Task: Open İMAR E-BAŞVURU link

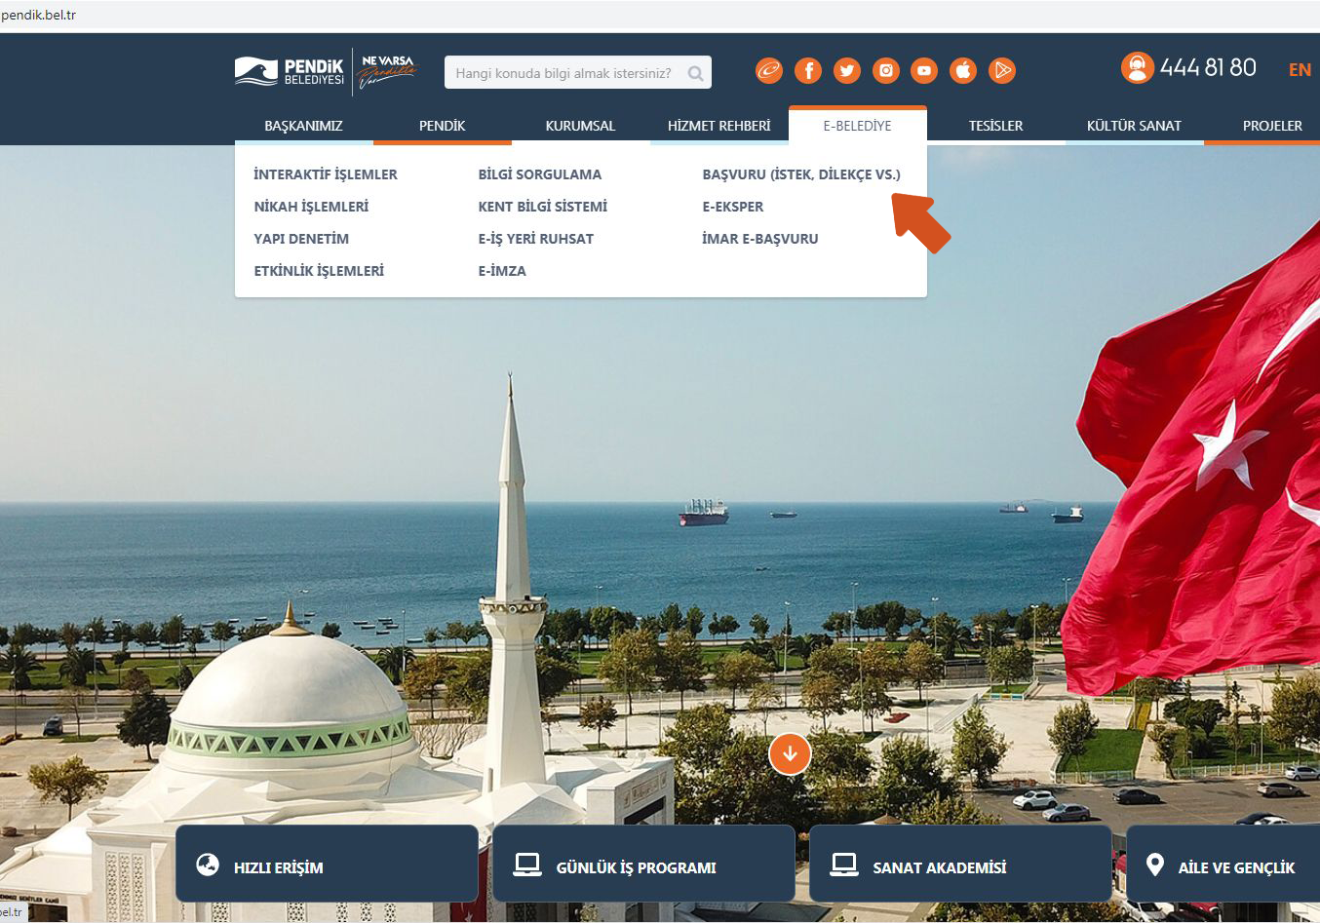Action: click(x=760, y=238)
